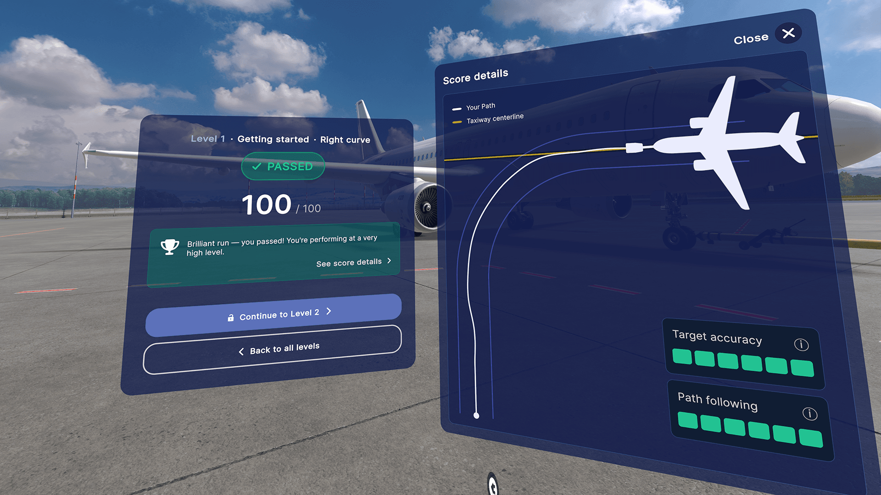Viewport: 881px width, 495px height.
Task: Click back chevron beside Back to all levels
Action: pyautogui.click(x=241, y=352)
